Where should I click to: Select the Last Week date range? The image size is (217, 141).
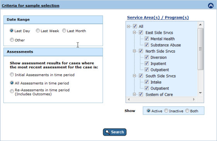click(x=38, y=31)
